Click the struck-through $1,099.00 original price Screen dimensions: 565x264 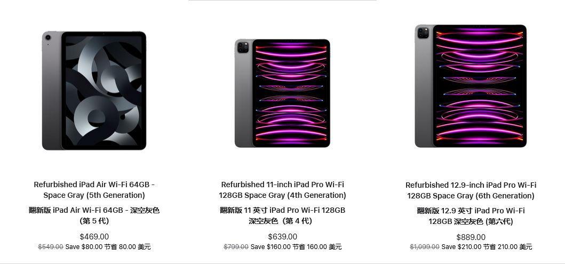tap(424, 247)
